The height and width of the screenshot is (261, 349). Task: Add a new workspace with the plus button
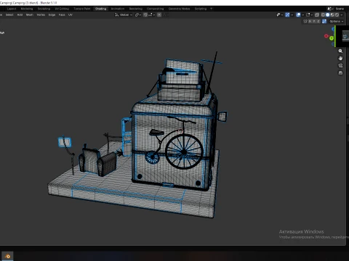click(x=211, y=9)
